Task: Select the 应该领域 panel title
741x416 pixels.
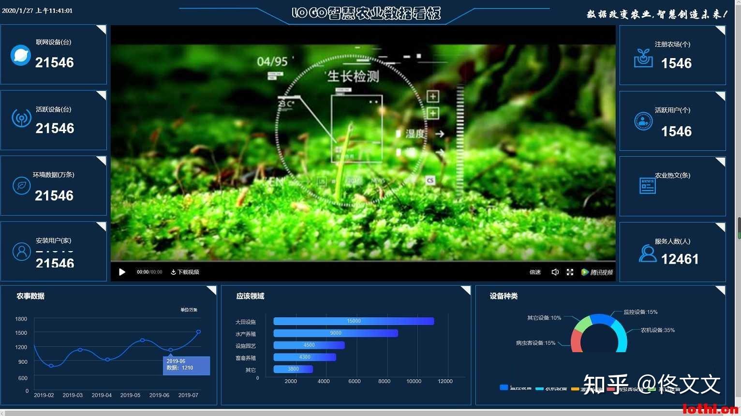Action: coord(250,296)
